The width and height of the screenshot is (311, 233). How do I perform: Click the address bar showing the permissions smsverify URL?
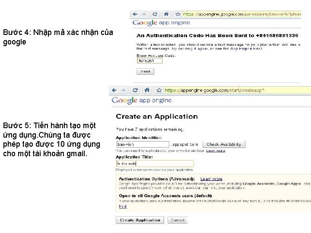(241, 14)
